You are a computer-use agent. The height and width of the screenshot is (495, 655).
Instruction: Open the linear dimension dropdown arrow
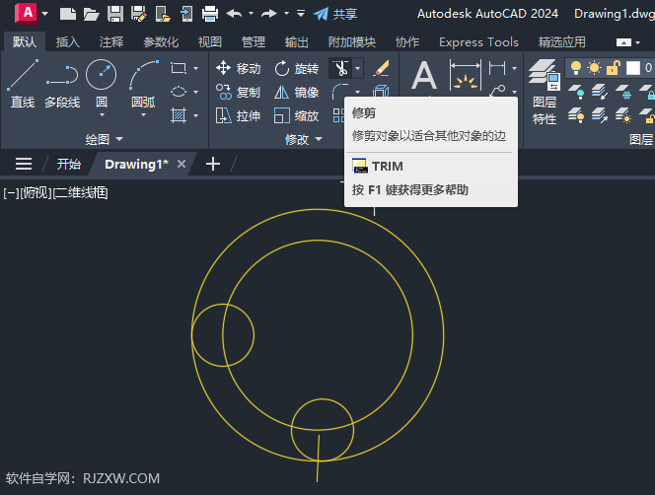(514, 68)
